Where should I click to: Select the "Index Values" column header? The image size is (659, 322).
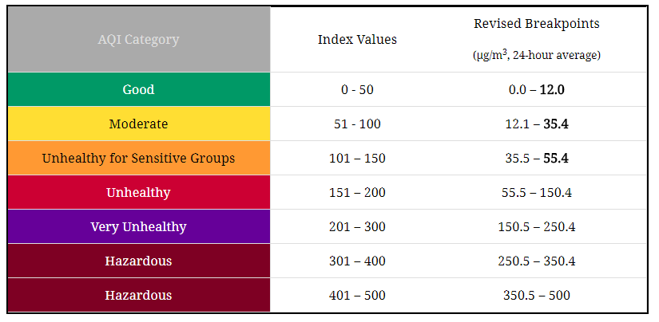(357, 39)
